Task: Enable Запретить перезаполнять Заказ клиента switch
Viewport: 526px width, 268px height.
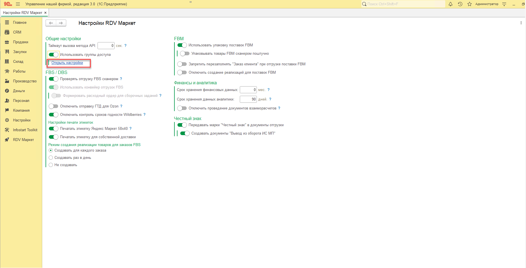Action: [x=182, y=64]
